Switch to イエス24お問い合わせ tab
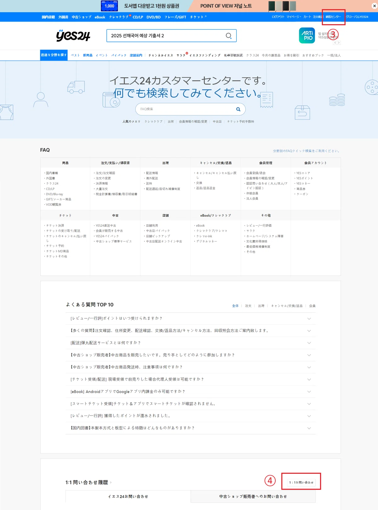 click(x=128, y=496)
